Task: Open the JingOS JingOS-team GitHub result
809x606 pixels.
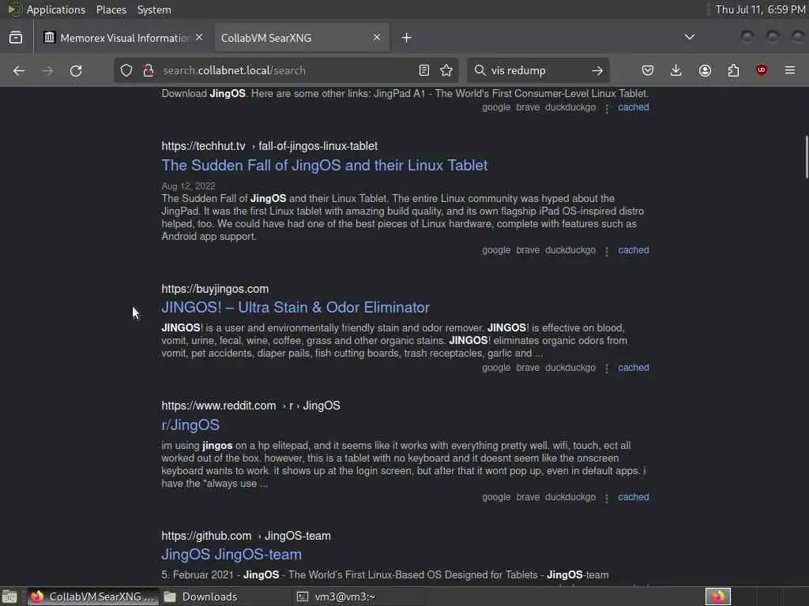Action: 231,555
